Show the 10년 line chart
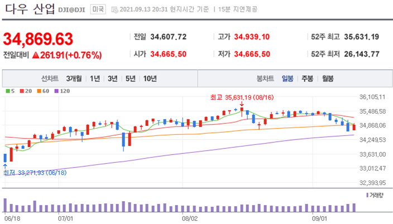The height and width of the screenshot is (224, 393). [x=150, y=79]
